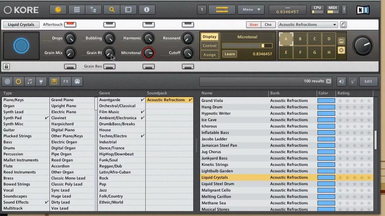Click the number 1 button in the top bar
The height and width of the screenshot is (216, 385).
point(202,10)
